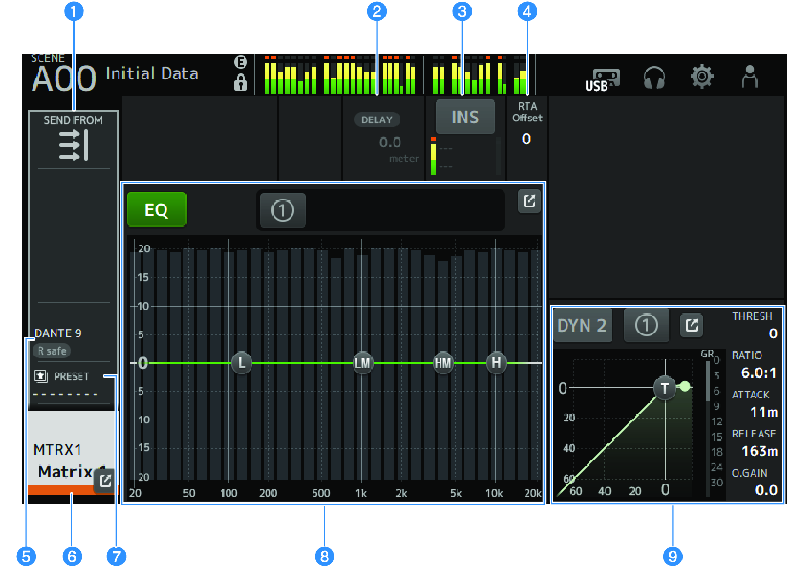This screenshot has width=794, height=566.
Task: Open the headphones monitor settings
Action: 654,78
